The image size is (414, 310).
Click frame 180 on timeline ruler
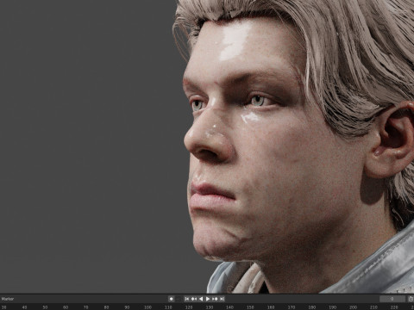click(x=312, y=307)
